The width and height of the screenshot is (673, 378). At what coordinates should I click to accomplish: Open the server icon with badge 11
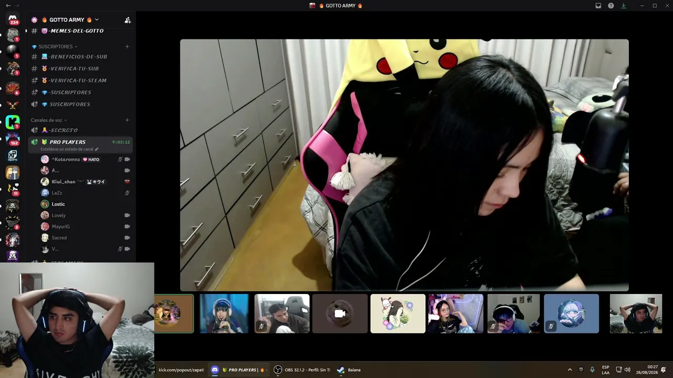point(13,189)
